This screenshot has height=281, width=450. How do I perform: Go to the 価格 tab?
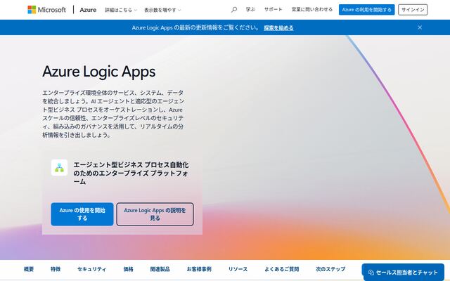128,269
